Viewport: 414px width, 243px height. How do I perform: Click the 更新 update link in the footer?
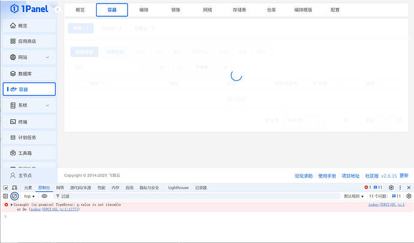tap(404, 176)
